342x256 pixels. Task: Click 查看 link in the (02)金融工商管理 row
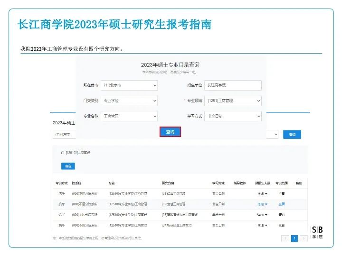click(x=282, y=204)
